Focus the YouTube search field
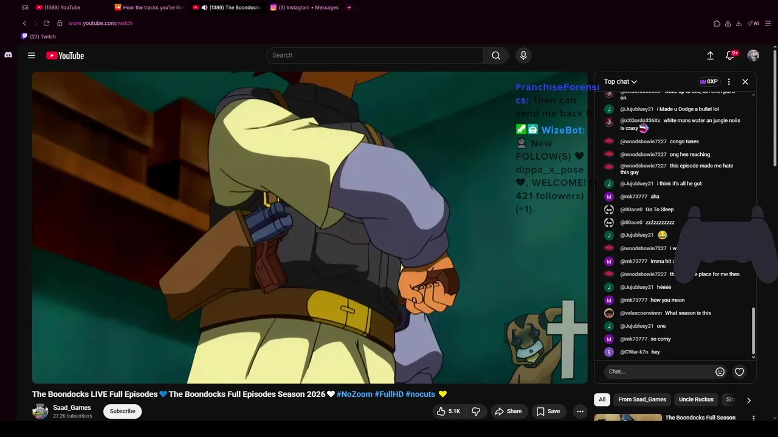The height and width of the screenshot is (437, 778). pos(374,55)
